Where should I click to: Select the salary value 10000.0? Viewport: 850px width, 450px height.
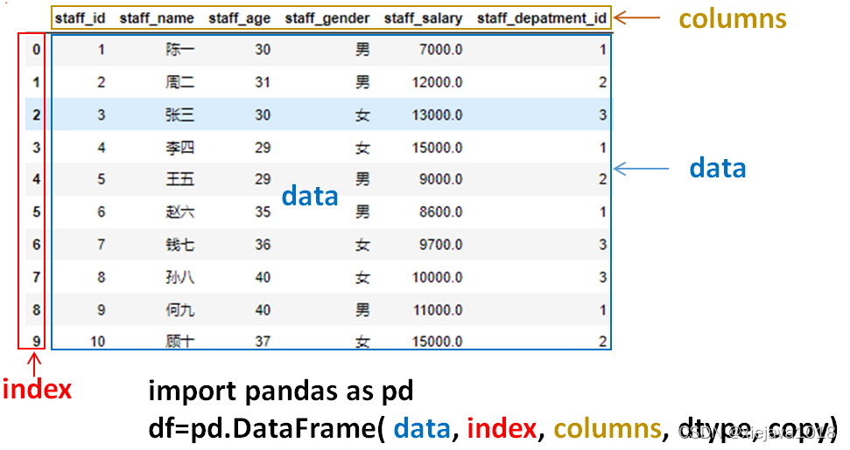coord(437,277)
